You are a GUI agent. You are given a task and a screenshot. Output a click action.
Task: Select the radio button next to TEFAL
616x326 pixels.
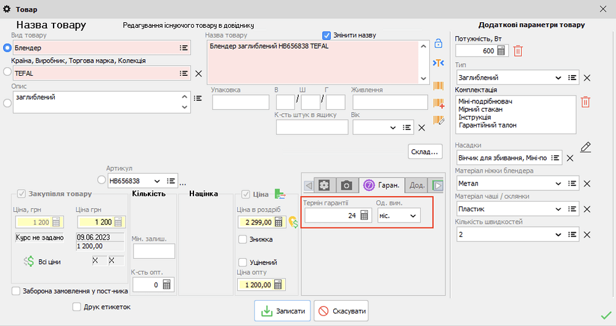pos(7,72)
